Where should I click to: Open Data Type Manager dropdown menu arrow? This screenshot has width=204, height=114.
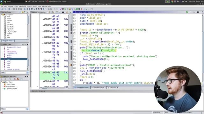25,77
